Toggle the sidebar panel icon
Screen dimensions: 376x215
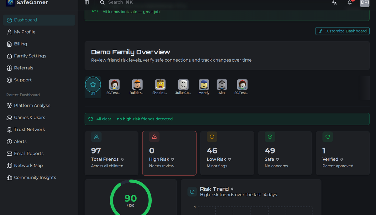point(87,3)
